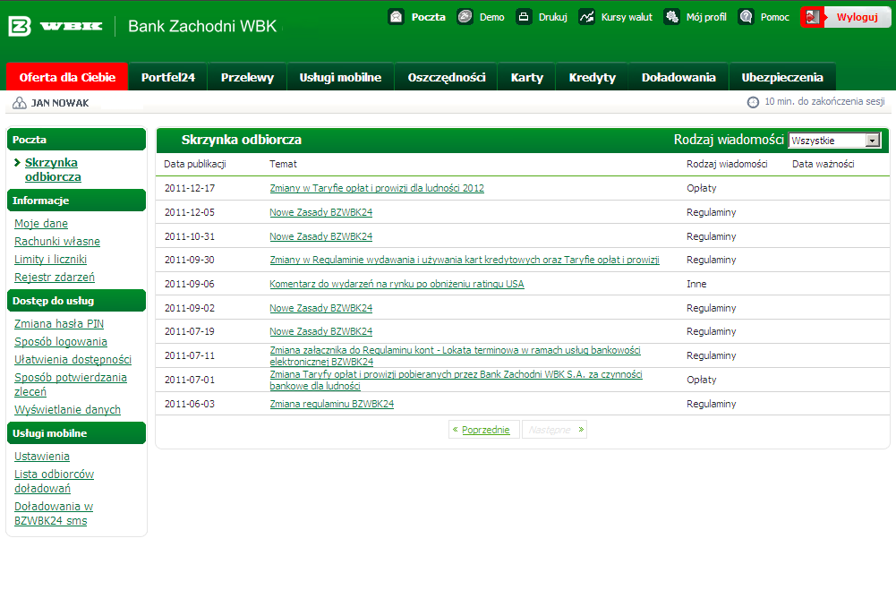The height and width of the screenshot is (607, 896).
Task: Open Komentarz do wydarzeń na rynku message
Action: click(x=397, y=284)
